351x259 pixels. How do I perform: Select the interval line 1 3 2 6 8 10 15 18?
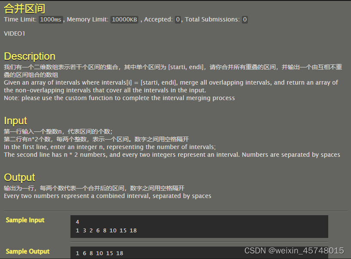click(x=105, y=230)
